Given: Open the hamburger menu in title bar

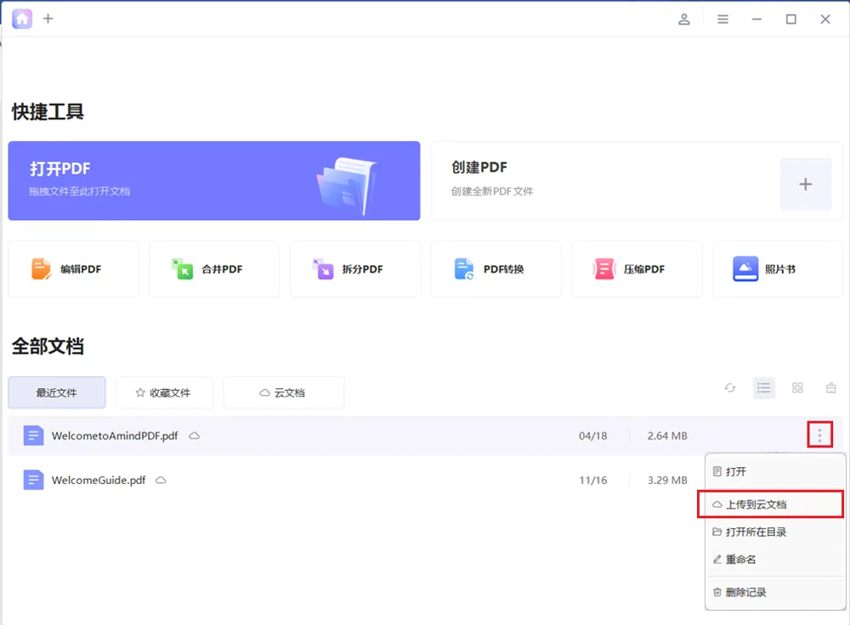Looking at the screenshot, I should (x=722, y=20).
